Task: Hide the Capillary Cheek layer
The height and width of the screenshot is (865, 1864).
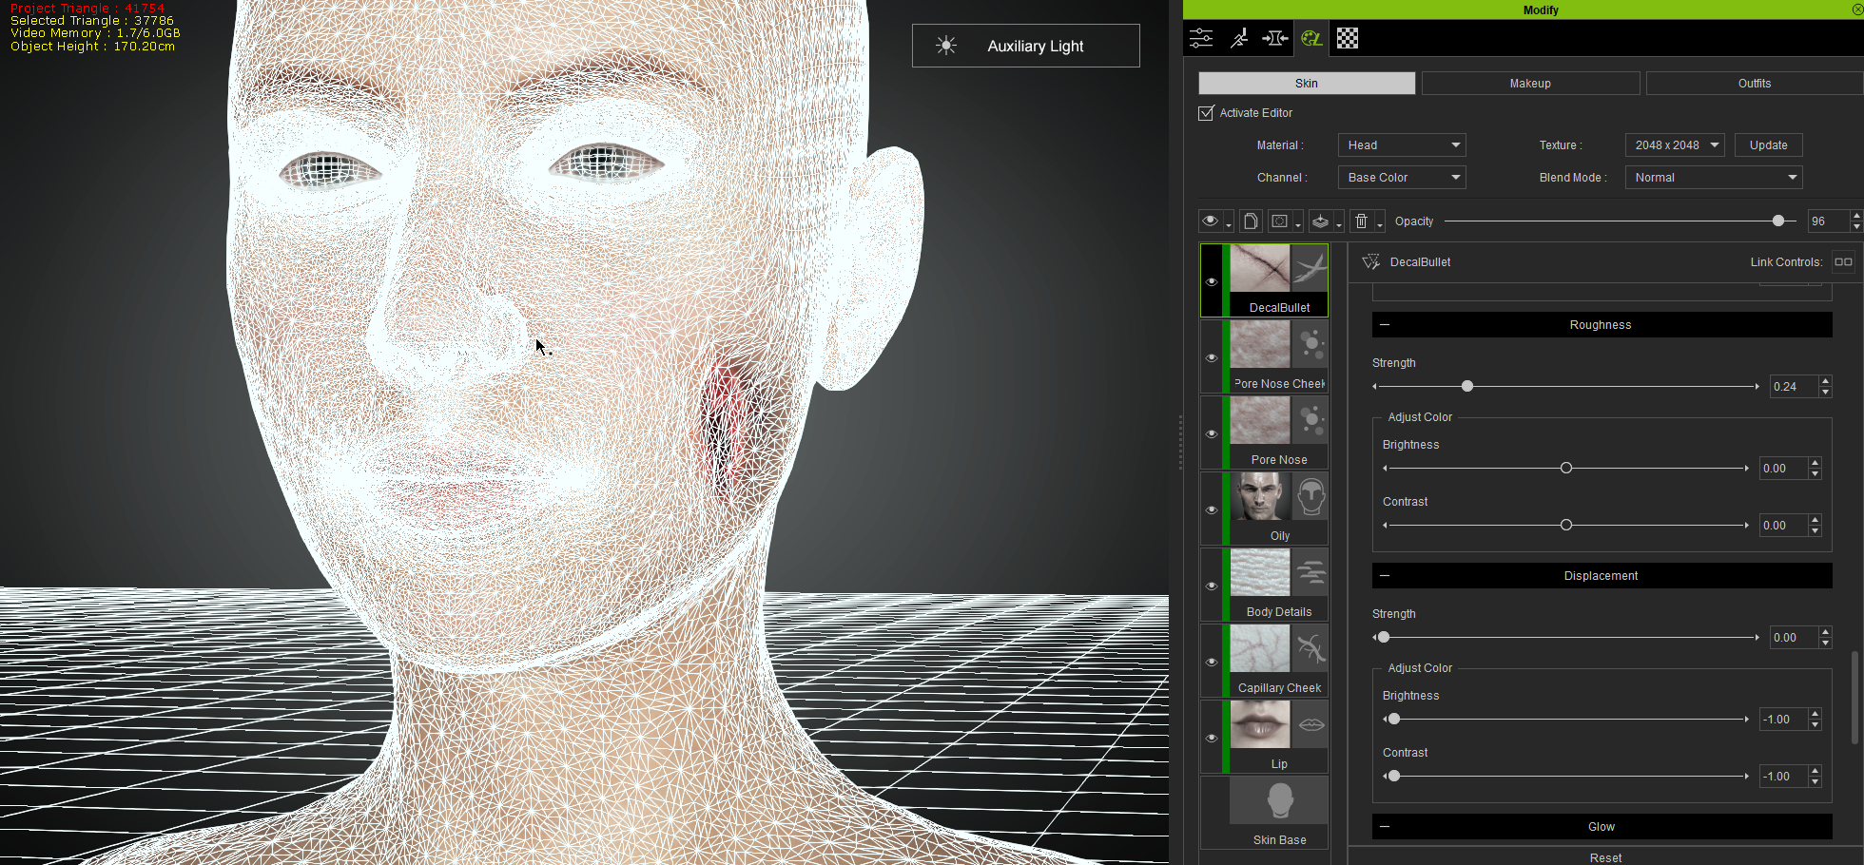Action: click(x=1211, y=663)
